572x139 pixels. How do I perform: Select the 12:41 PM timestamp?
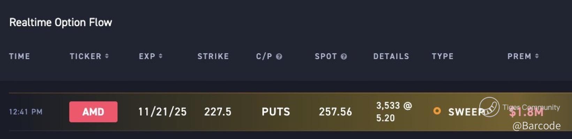(26, 112)
